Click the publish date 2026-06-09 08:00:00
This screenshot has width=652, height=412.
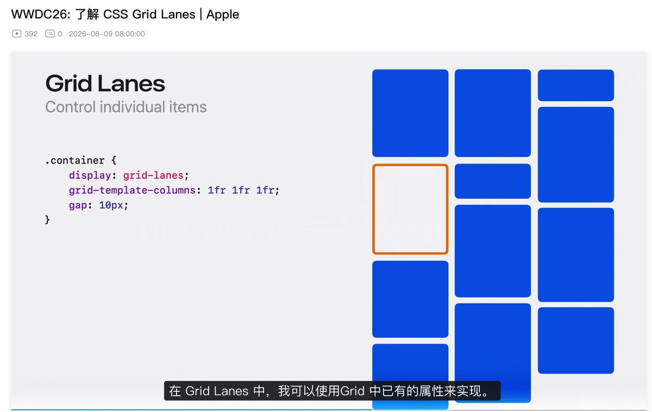[107, 34]
